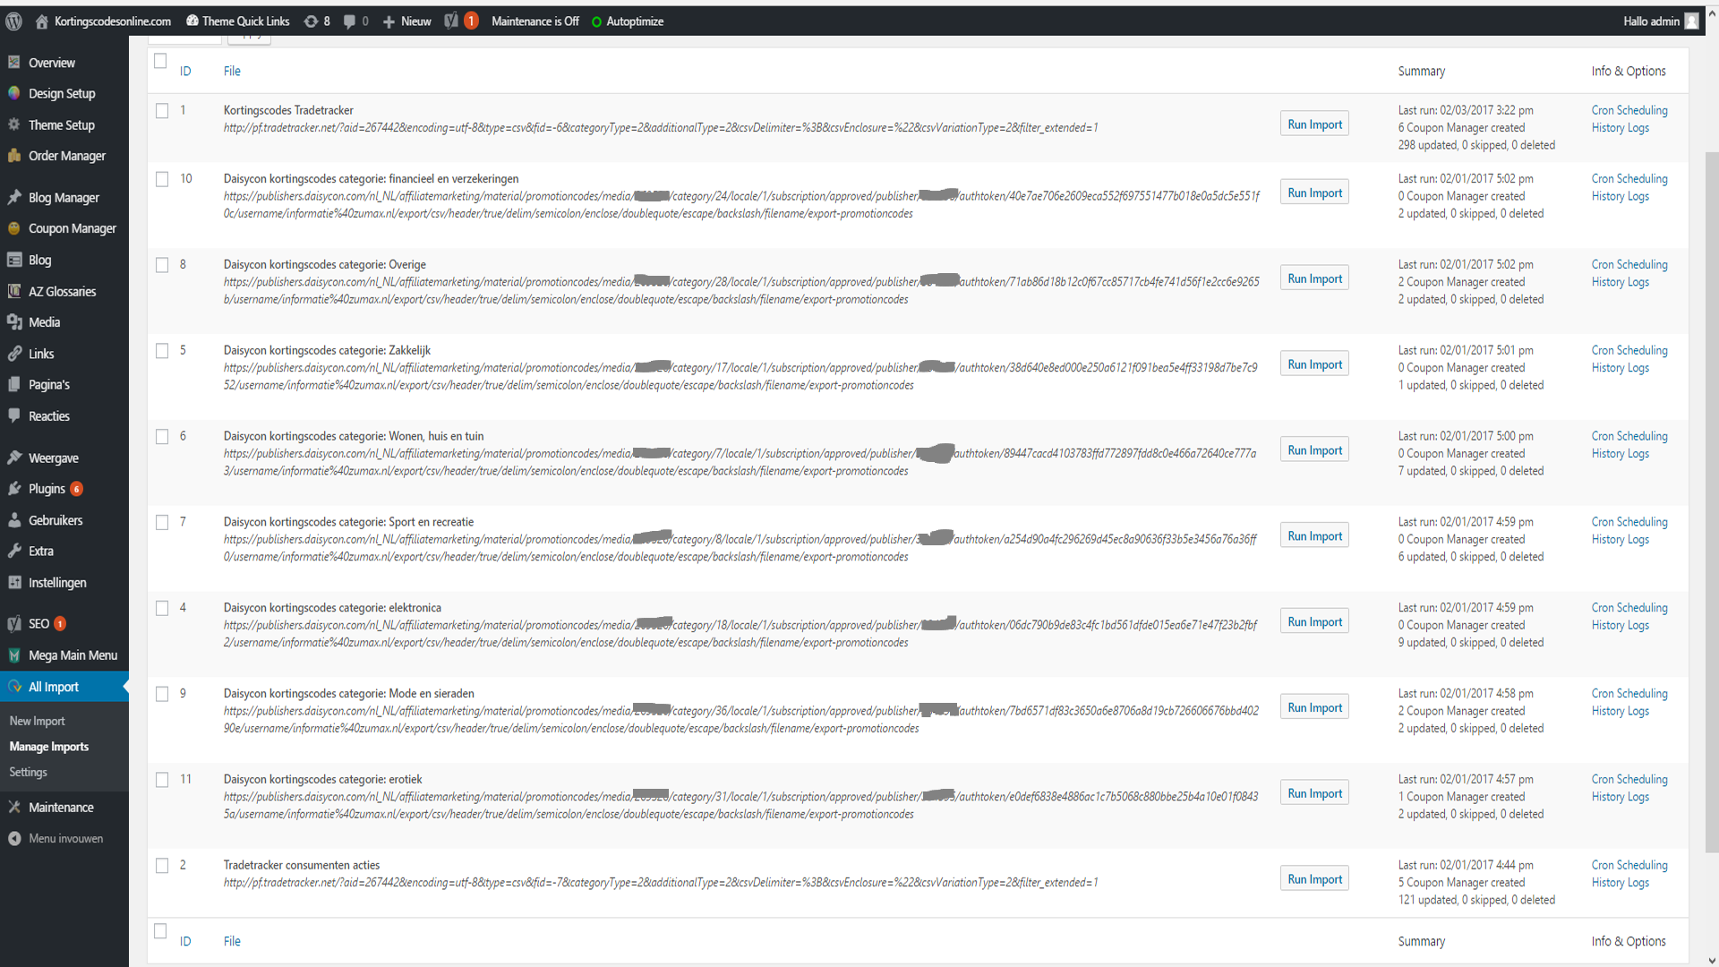The image size is (1719, 967).
Task: Open All Import Settings submenu
Action: [x=28, y=772]
